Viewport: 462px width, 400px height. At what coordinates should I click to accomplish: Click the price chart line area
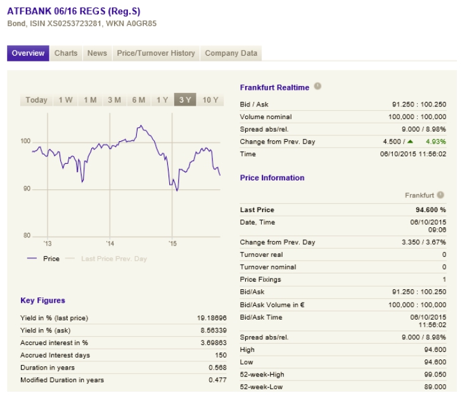[126, 175]
